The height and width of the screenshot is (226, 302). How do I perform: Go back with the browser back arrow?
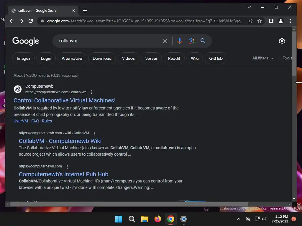(12, 21)
